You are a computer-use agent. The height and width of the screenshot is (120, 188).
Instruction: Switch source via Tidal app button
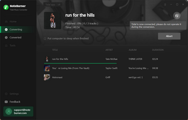pos(53,5)
